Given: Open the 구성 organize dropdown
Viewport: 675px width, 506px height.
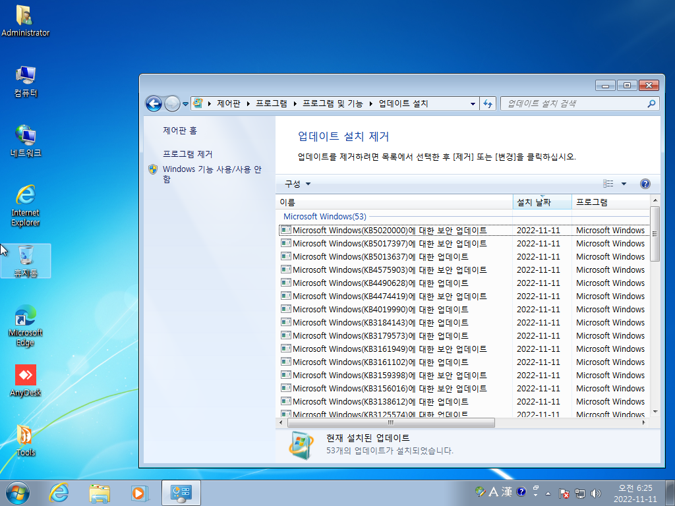Looking at the screenshot, I should point(297,184).
